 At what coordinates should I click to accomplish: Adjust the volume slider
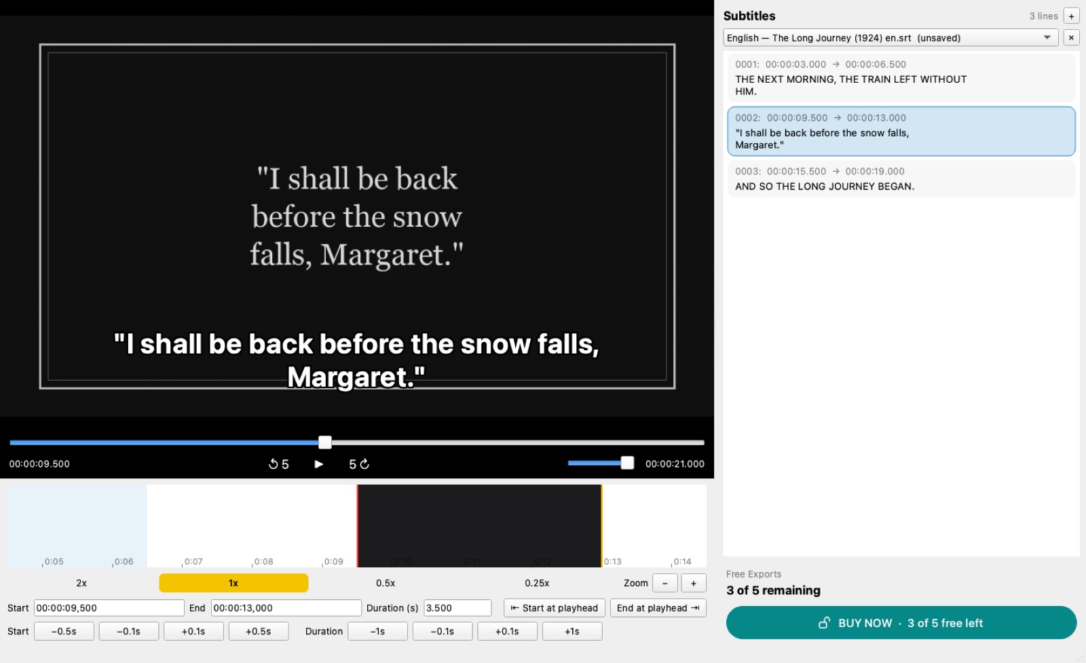click(x=601, y=463)
